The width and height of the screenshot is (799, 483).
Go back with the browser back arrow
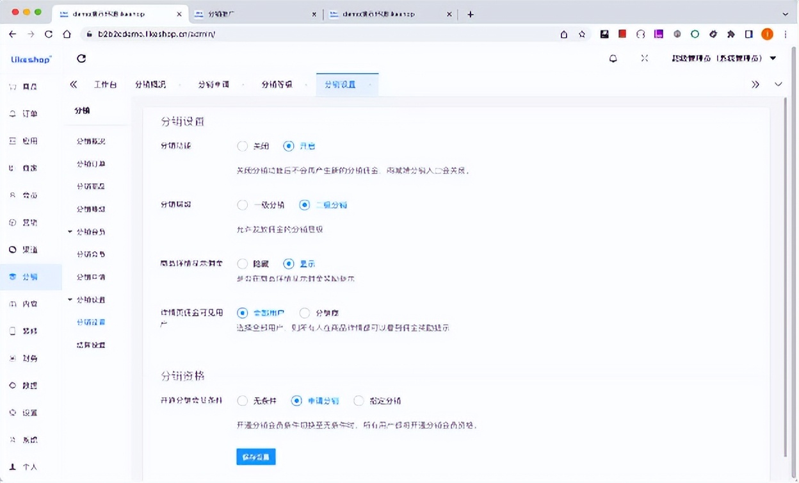pos(13,34)
